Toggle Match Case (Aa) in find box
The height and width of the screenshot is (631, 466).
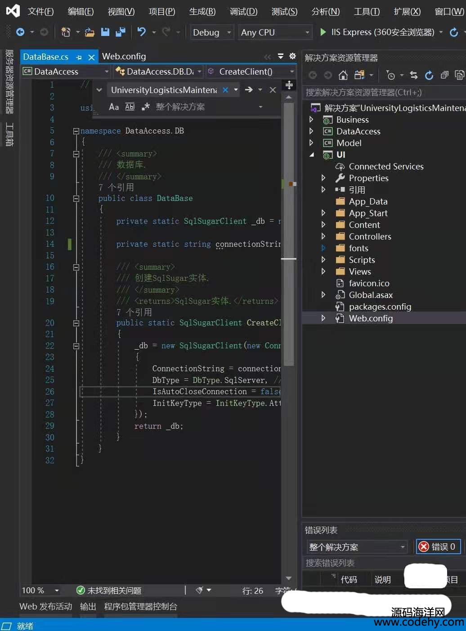(114, 107)
